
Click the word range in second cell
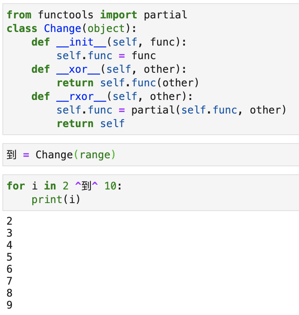pyautogui.click(x=95, y=155)
